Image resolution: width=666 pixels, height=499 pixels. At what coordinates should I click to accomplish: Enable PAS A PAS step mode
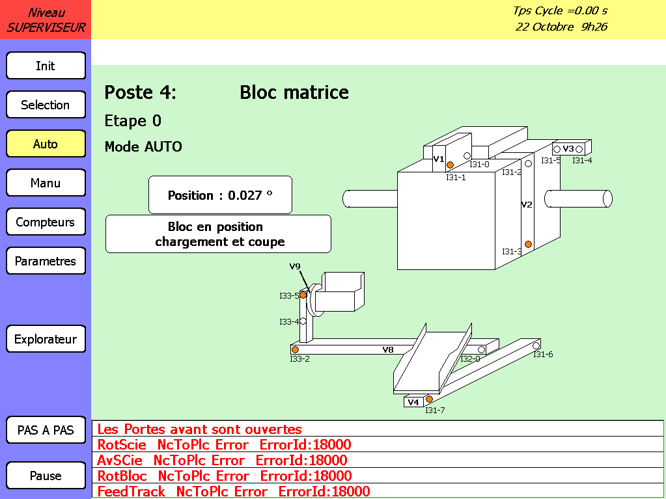click(x=46, y=430)
